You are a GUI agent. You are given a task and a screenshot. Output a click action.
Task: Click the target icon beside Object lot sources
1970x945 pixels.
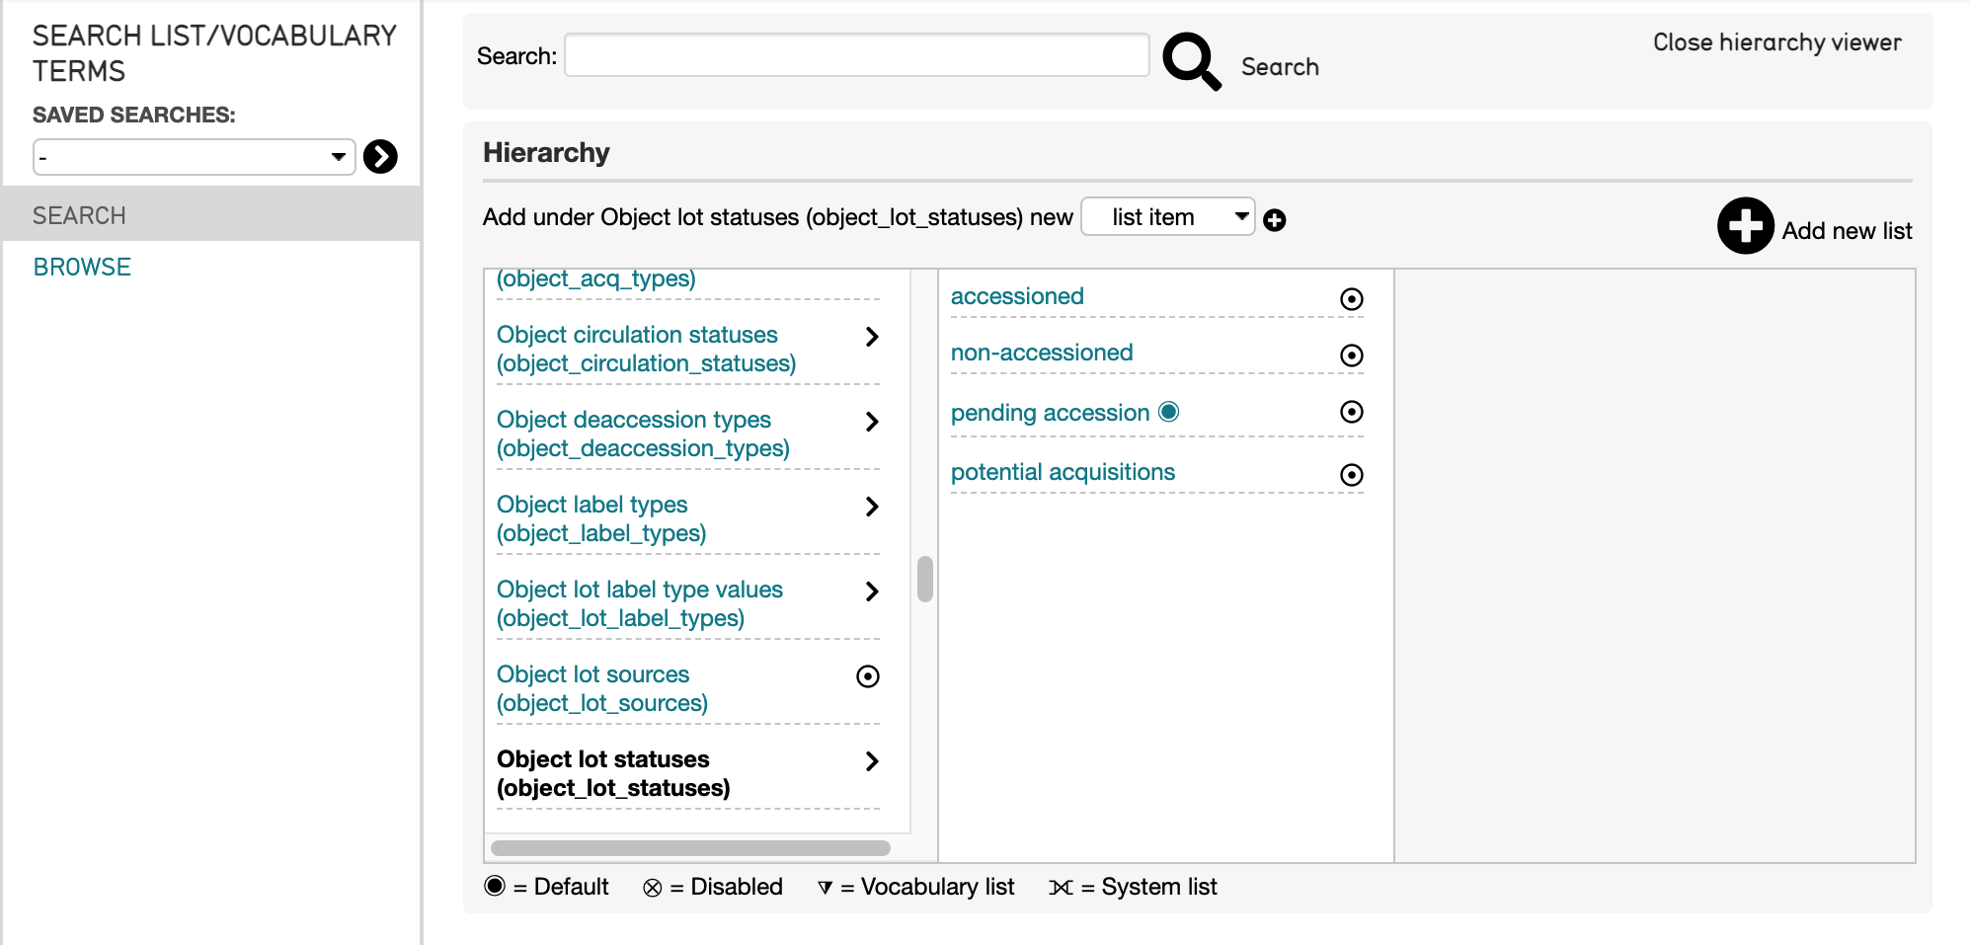pos(867,676)
